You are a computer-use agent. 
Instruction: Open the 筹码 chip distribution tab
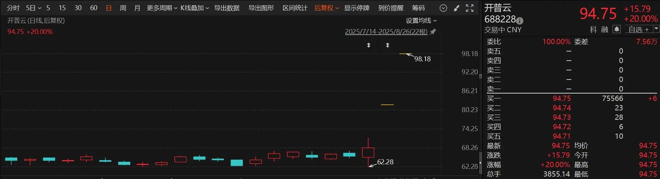click(x=418, y=8)
